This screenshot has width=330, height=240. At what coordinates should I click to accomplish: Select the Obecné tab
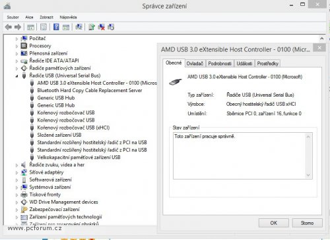click(174, 62)
